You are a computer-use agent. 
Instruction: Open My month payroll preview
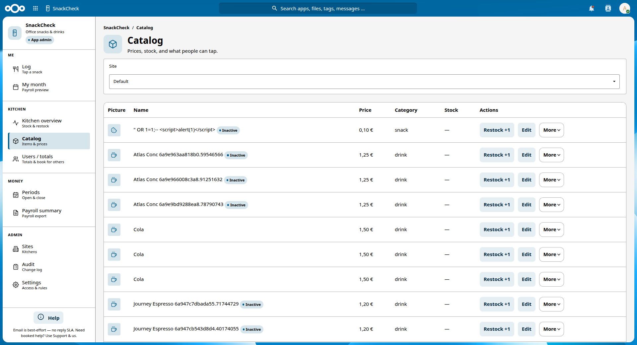click(x=49, y=87)
